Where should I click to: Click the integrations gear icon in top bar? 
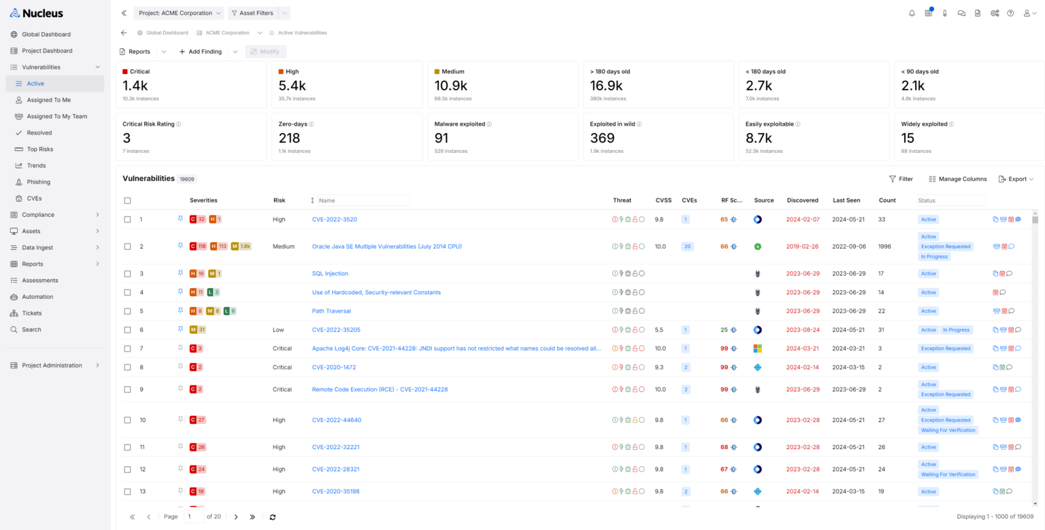click(x=995, y=12)
